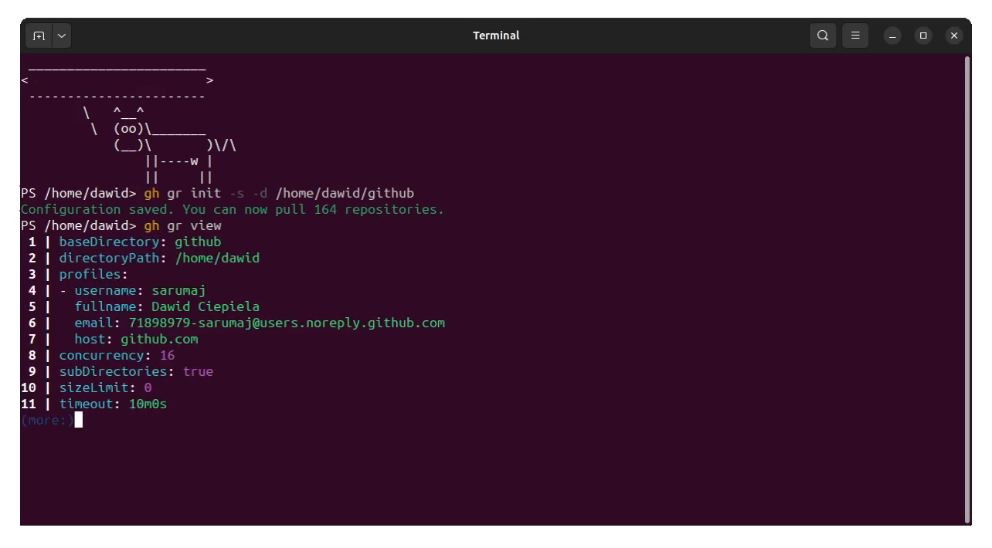Click the sizeLimit: 0 line
Screen dimensions: 992x548
[105, 387]
